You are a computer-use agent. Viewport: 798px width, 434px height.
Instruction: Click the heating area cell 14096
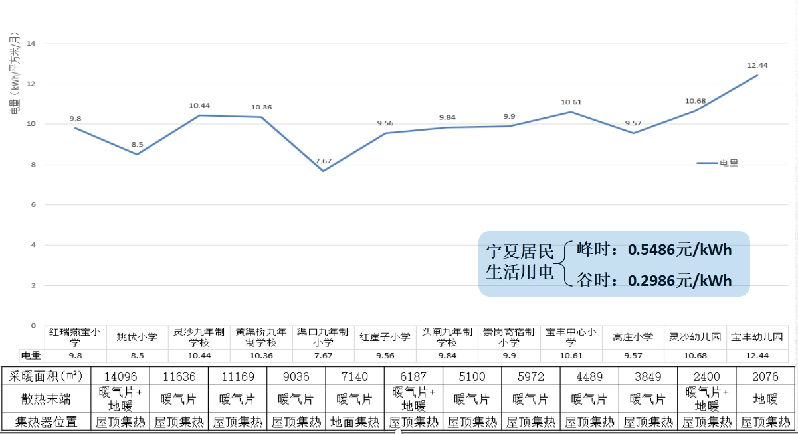(x=120, y=376)
